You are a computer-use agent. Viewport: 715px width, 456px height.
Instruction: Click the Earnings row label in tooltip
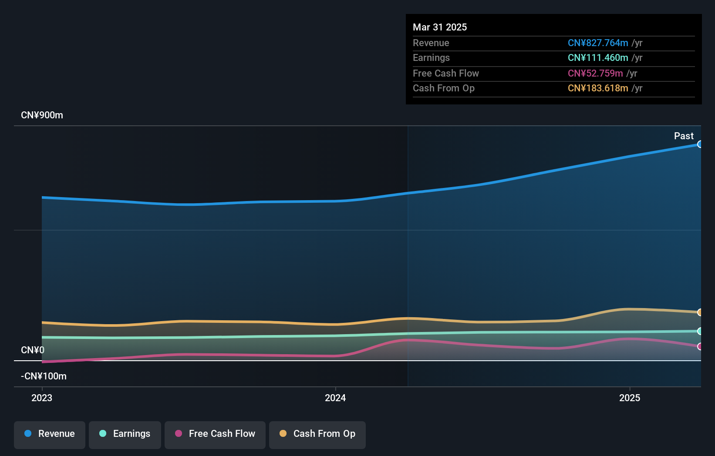point(431,57)
